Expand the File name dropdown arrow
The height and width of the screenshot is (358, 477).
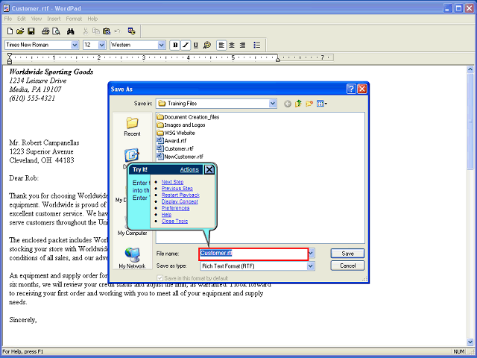point(311,254)
